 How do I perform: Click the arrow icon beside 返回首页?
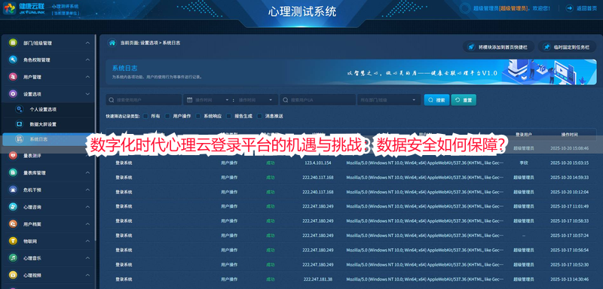(x=570, y=8)
